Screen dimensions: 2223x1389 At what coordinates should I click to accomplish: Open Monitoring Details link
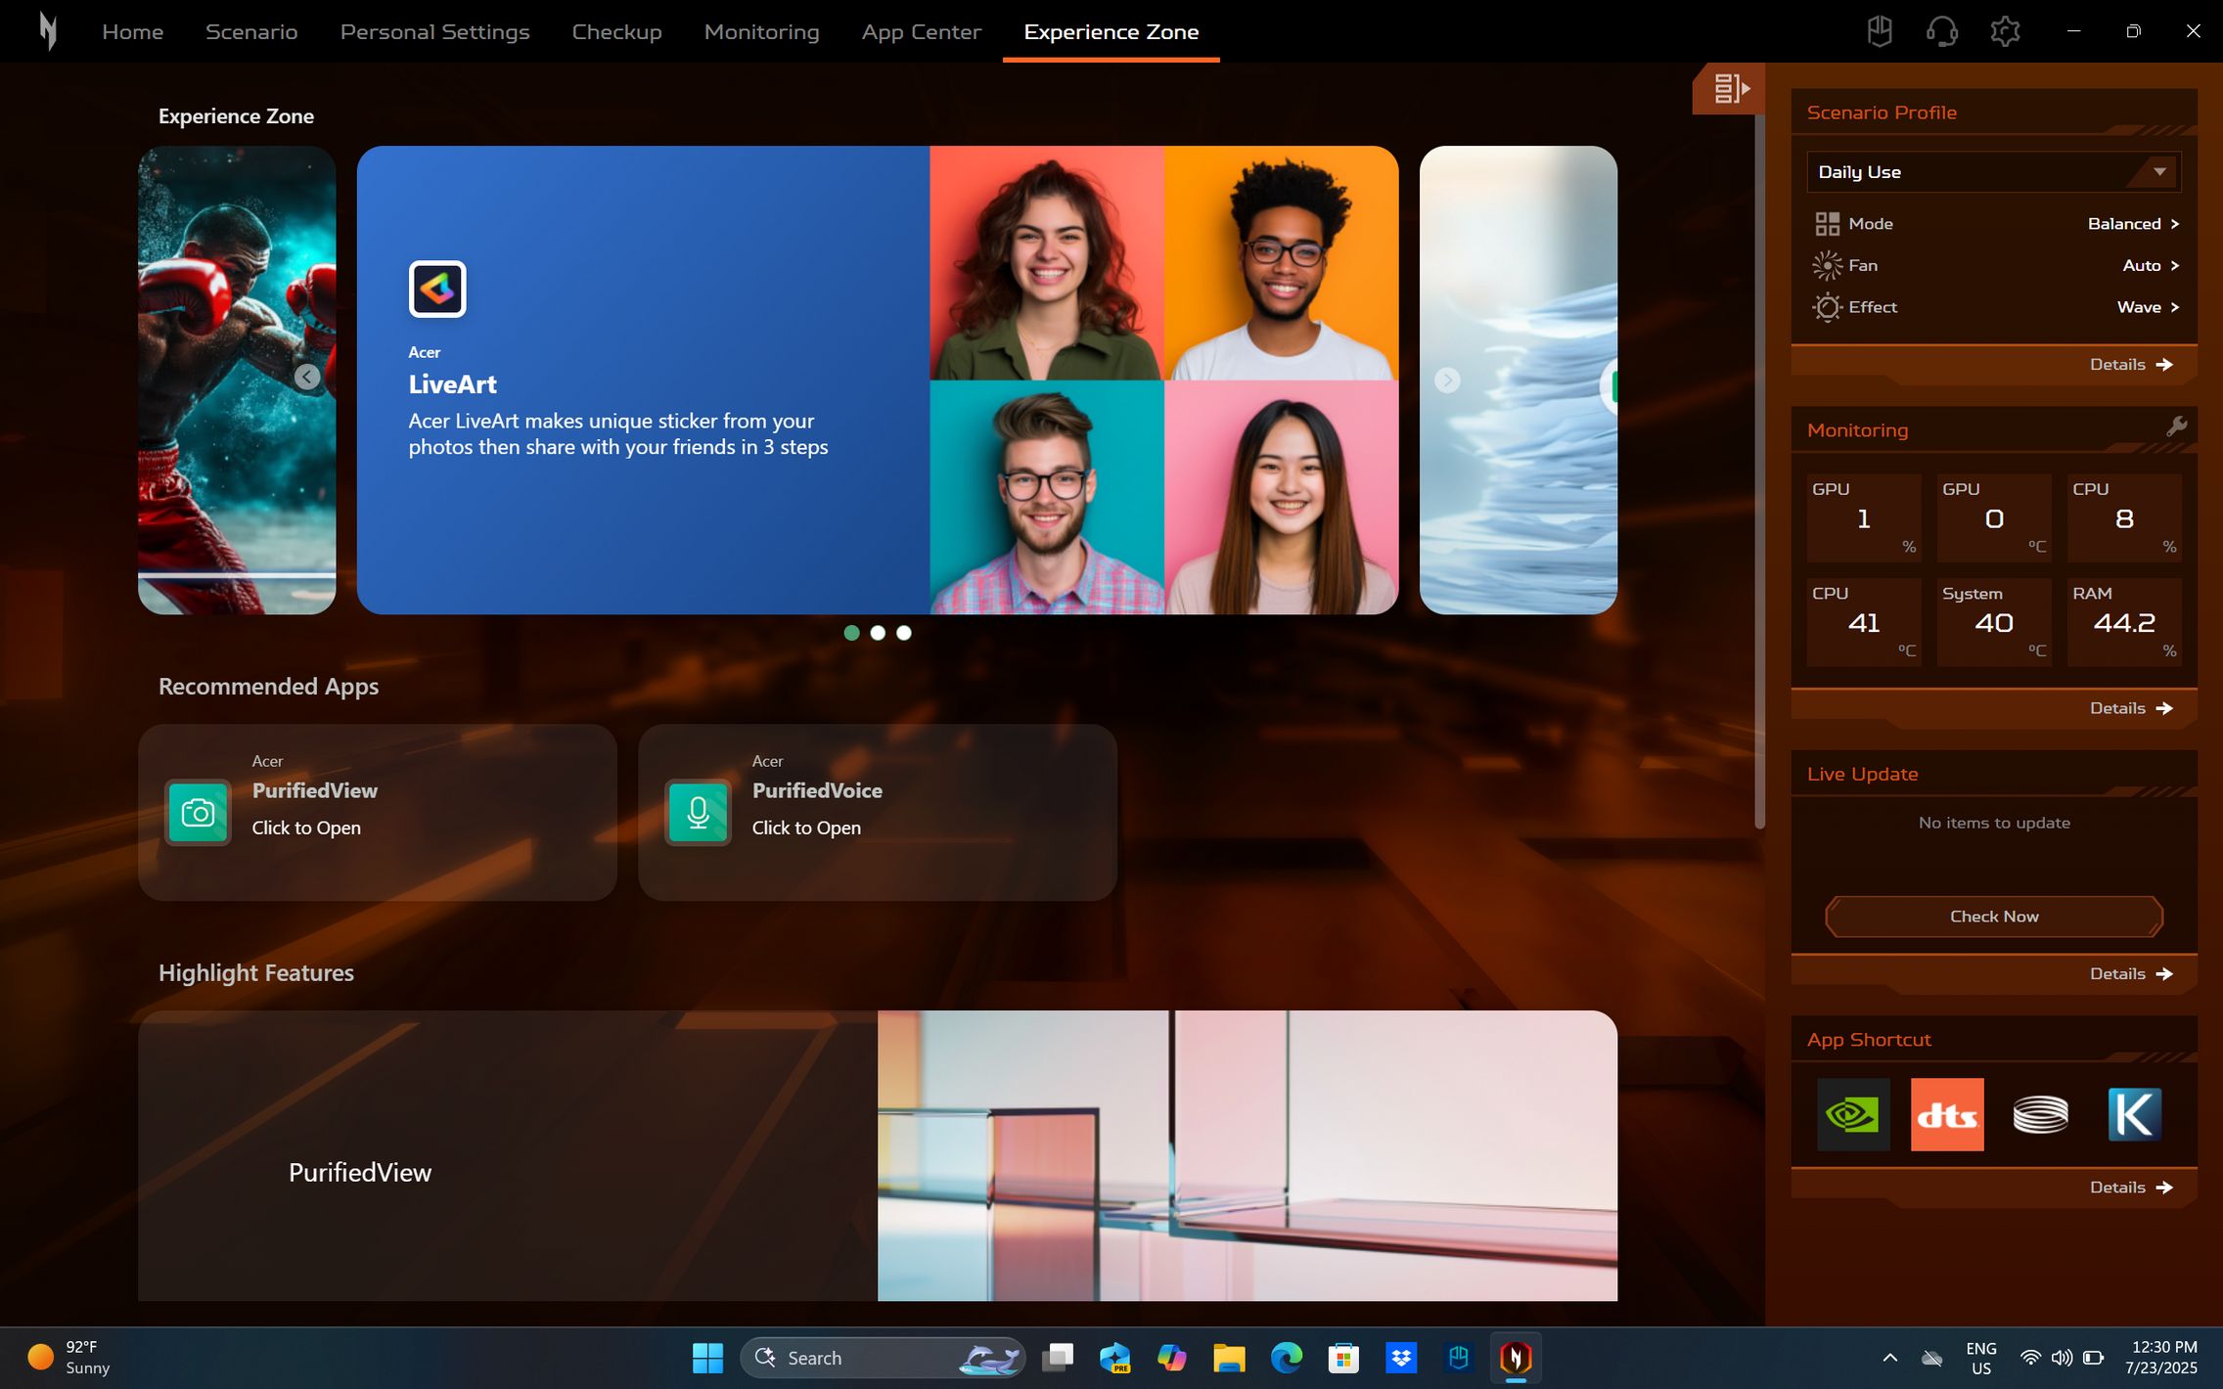[2131, 708]
